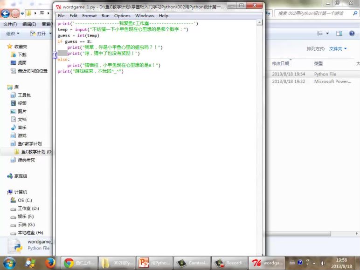The width and height of the screenshot is (360, 270).
Task: Click the search magnifier icon in Explorer
Action: [355, 13]
